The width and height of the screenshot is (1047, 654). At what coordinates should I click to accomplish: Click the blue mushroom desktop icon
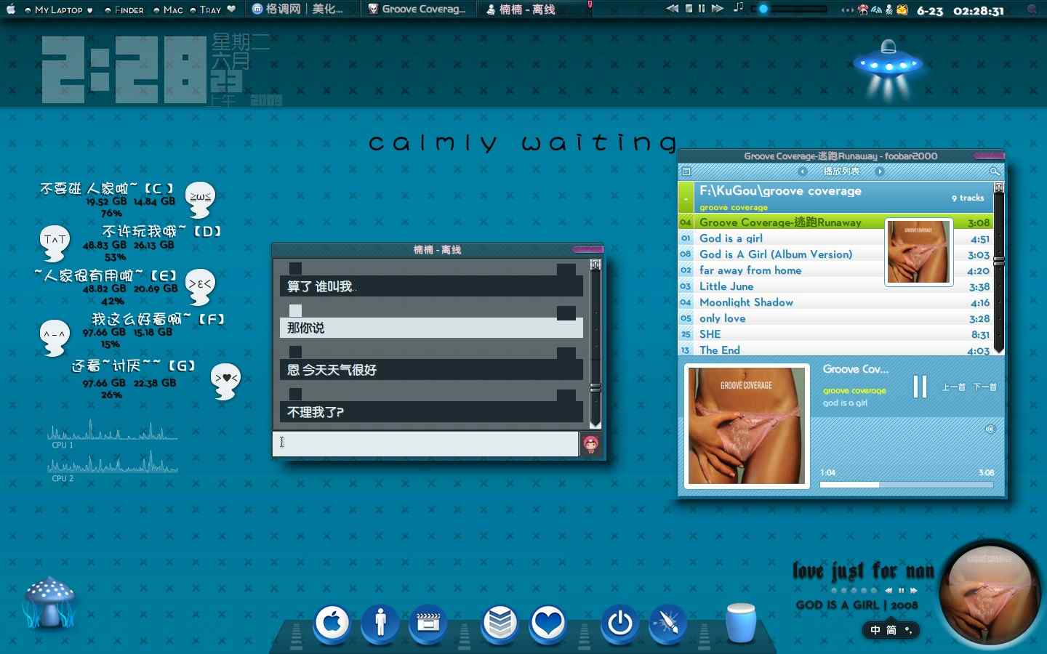[49, 602]
